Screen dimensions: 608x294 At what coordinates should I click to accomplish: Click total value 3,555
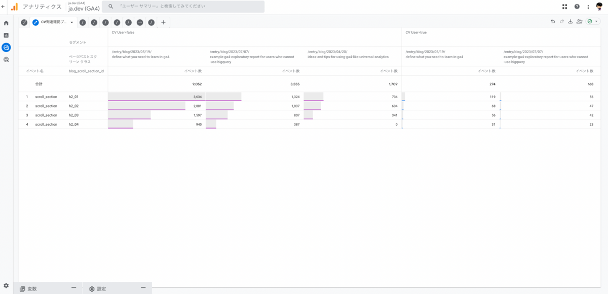(x=295, y=84)
